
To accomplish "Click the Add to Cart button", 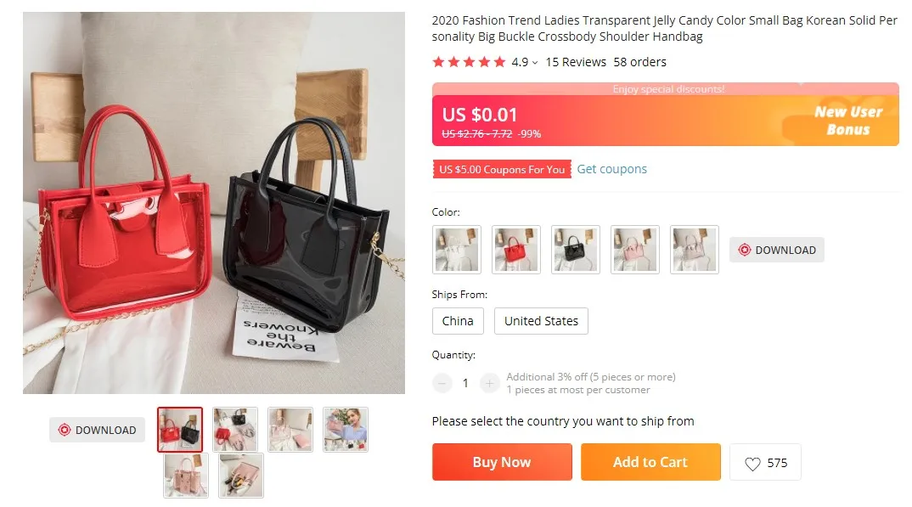I will click(x=650, y=462).
